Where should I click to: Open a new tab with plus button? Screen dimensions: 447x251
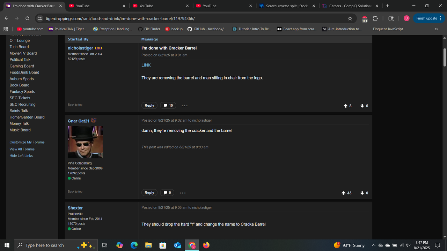pos(387,6)
